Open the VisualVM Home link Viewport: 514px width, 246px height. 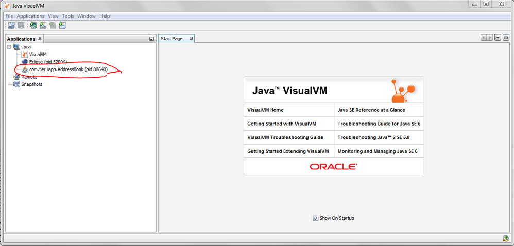[266, 110]
